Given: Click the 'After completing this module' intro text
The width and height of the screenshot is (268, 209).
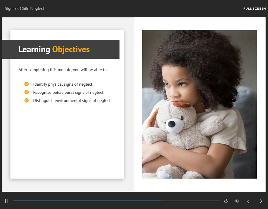Looking at the screenshot, I should pos(63,70).
